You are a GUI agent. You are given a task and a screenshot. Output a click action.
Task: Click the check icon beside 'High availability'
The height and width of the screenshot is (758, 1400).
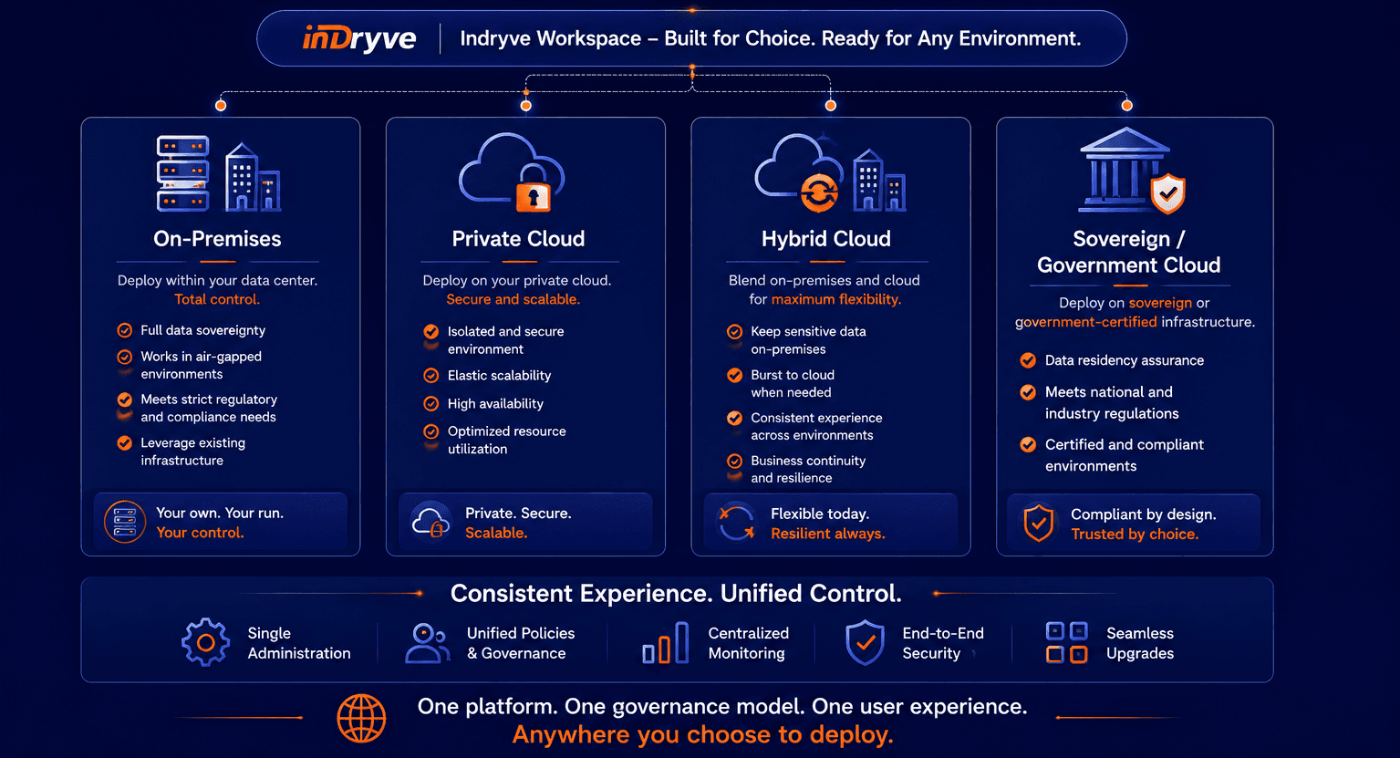pyautogui.click(x=431, y=404)
